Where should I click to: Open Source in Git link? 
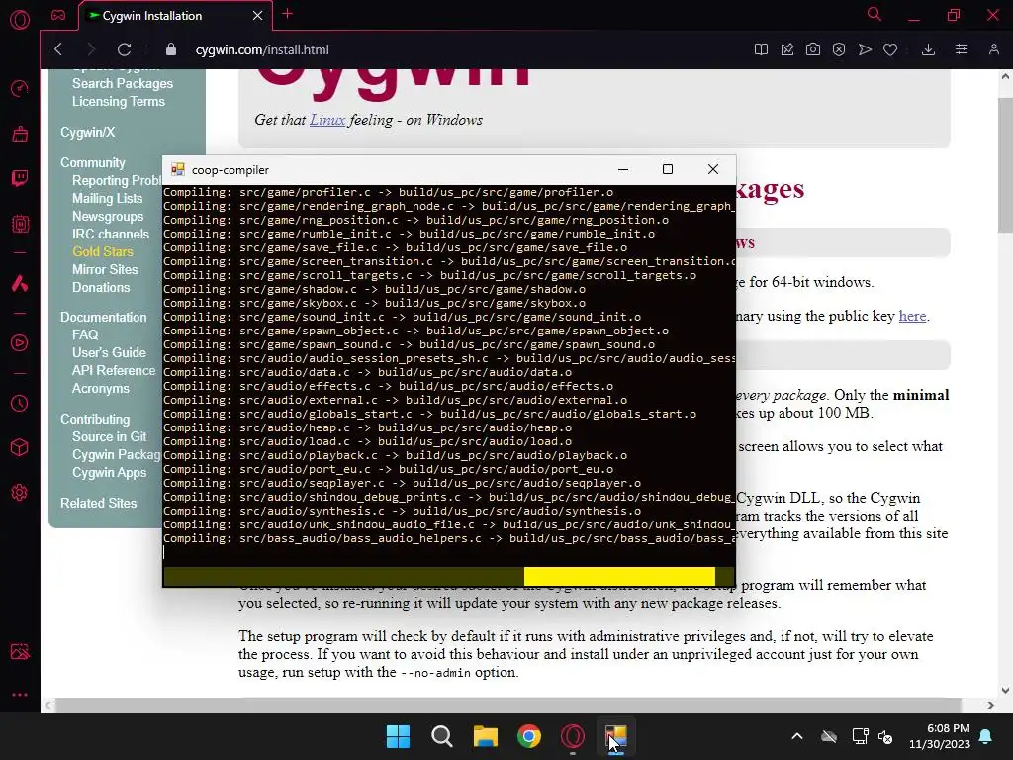[x=109, y=436]
